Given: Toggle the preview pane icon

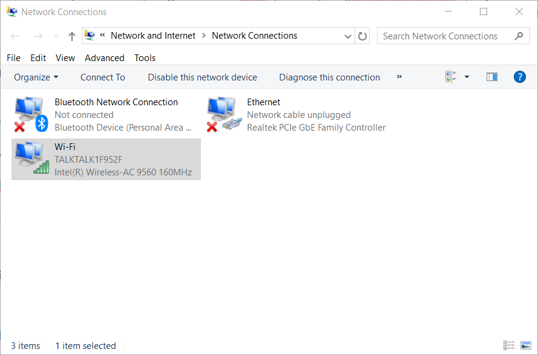Looking at the screenshot, I should click(492, 77).
